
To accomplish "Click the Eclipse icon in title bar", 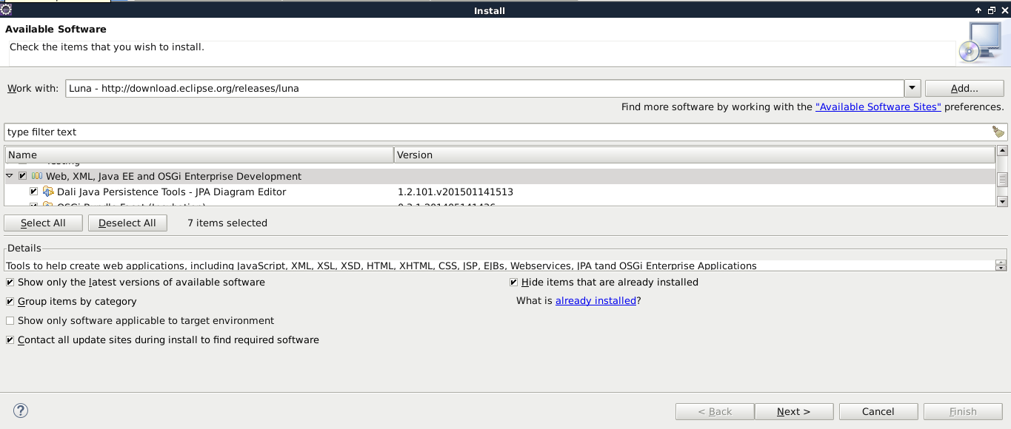I will (6, 10).
